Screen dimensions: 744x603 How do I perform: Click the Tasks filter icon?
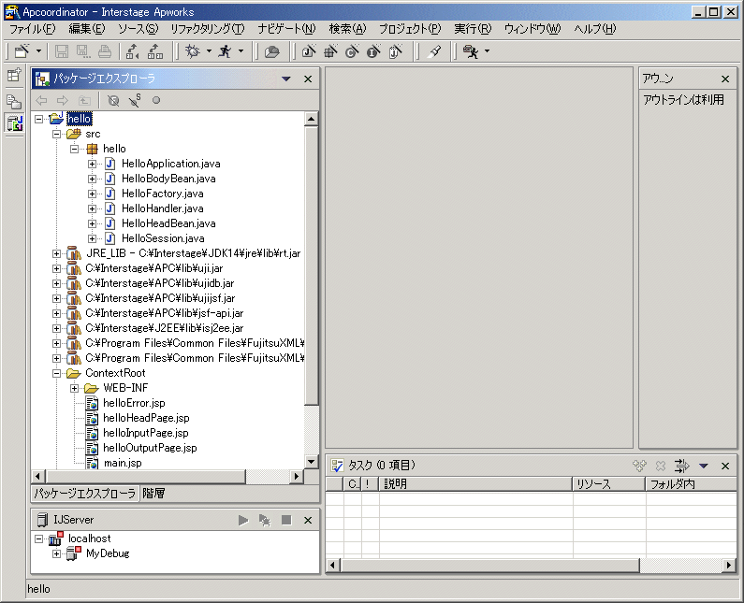(682, 466)
